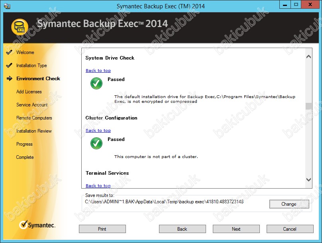Click the Symantec logo at bottom left
Viewport: 322px width, 243px height.
37,225
